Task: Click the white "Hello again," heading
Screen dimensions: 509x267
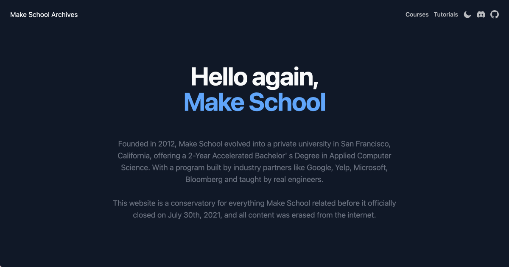Action: tap(255, 78)
